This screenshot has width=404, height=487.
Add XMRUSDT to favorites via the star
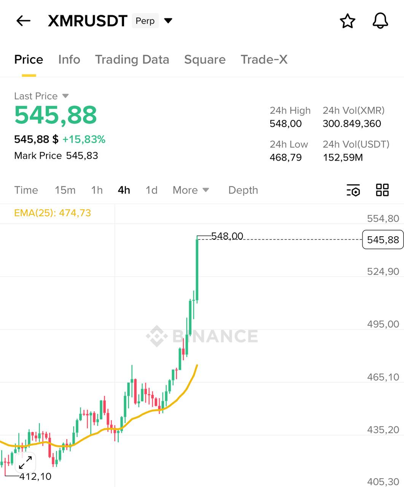347,21
